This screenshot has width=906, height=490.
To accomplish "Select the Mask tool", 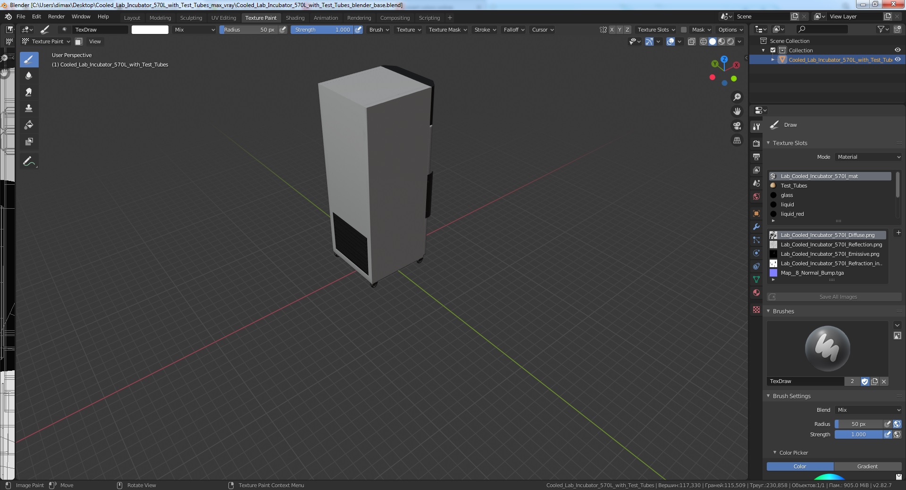I will (29, 141).
